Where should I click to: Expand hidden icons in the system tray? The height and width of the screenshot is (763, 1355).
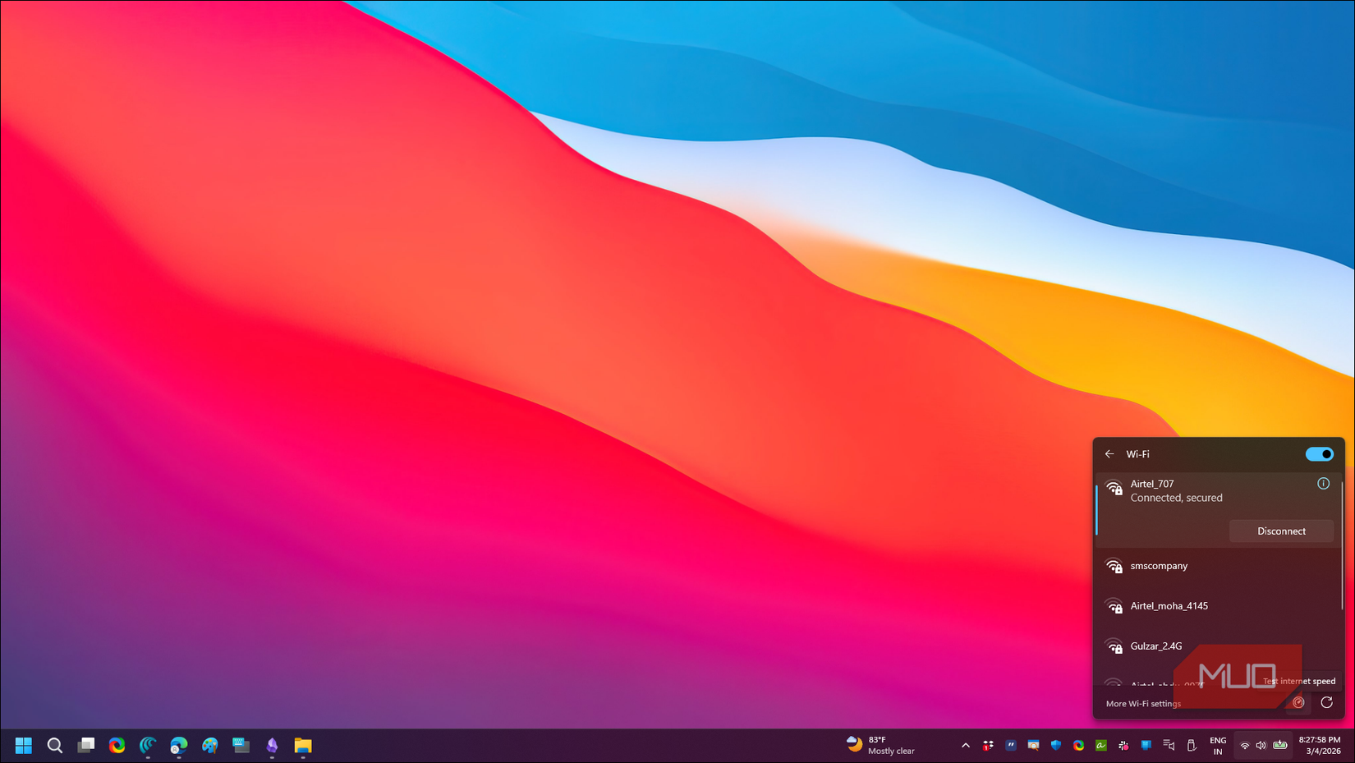coord(966,746)
